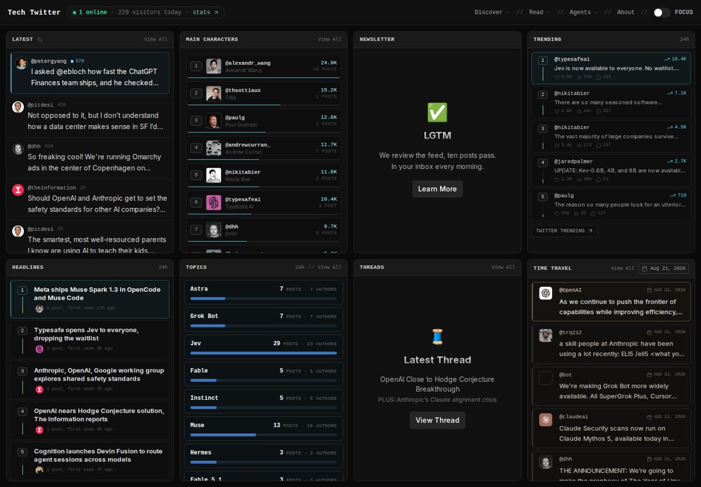
Task: Open the Agents dropdown
Action: click(583, 13)
